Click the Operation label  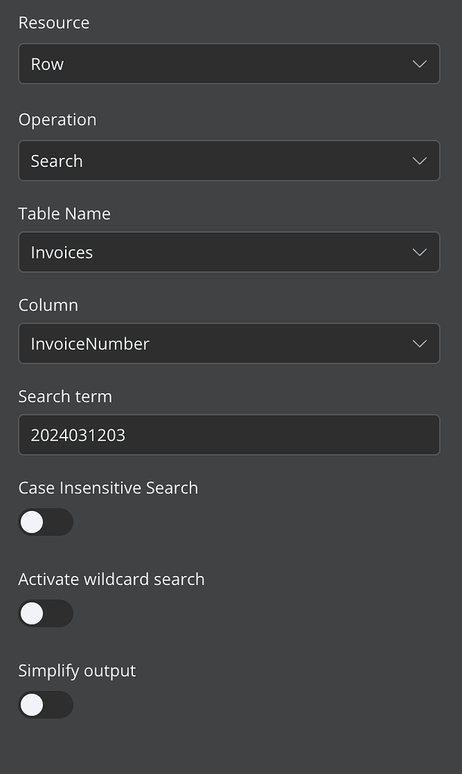pos(57,119)
